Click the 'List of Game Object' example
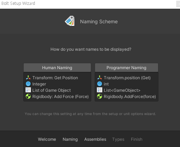This screenshot has width=180, height=147. coord(52,90)
